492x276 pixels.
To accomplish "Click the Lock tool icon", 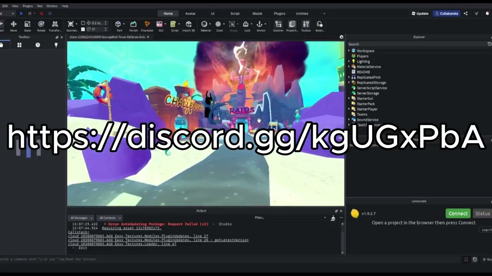I will [246, 24].
